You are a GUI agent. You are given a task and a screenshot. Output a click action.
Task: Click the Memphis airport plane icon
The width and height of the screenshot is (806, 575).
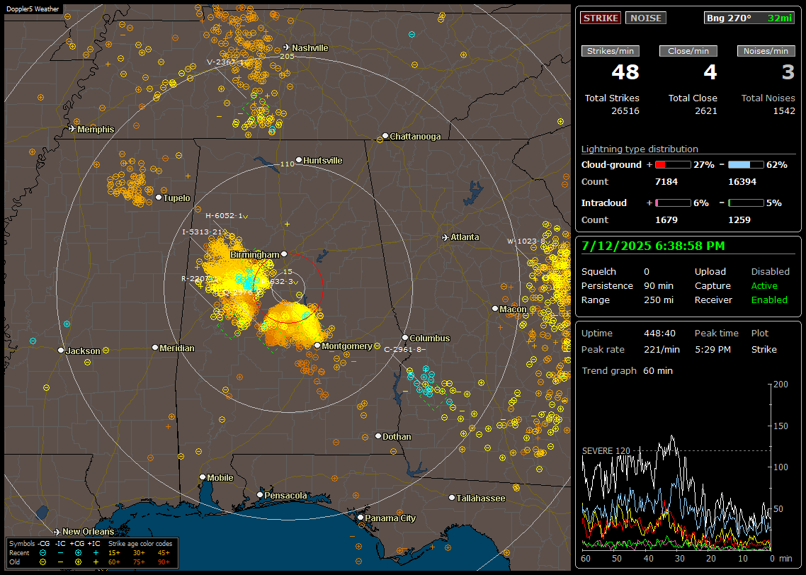click(x=72, y=129)
